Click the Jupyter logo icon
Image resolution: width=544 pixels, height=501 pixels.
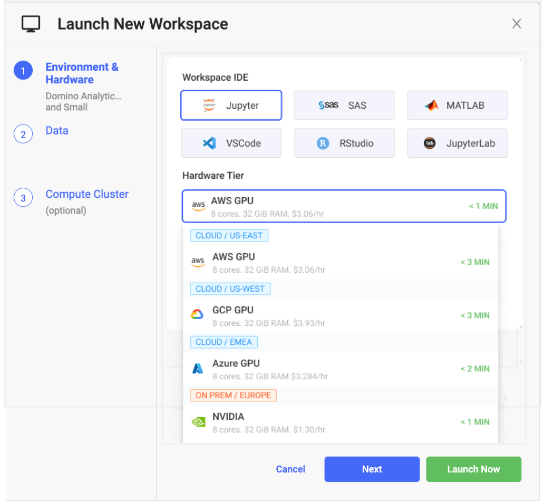[209, 105]
